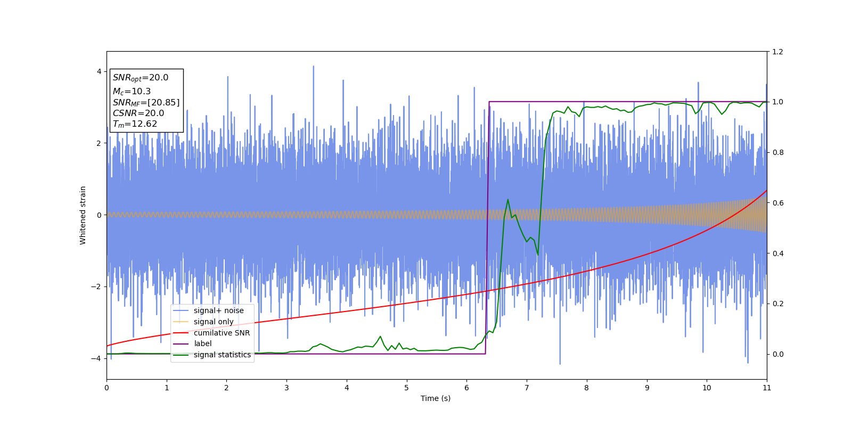Click the right axis tick label 0.0
852x426 pixels.
pos(778,354)
